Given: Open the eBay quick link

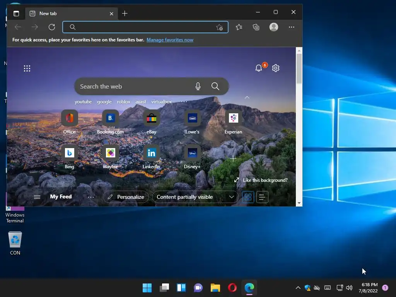Looking at the screenshot, I should pyautogui.click(x=151, y=122).
